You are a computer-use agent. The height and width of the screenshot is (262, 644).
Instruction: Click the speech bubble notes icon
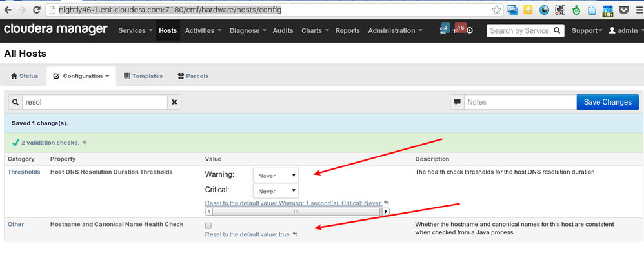pos(457,102)
